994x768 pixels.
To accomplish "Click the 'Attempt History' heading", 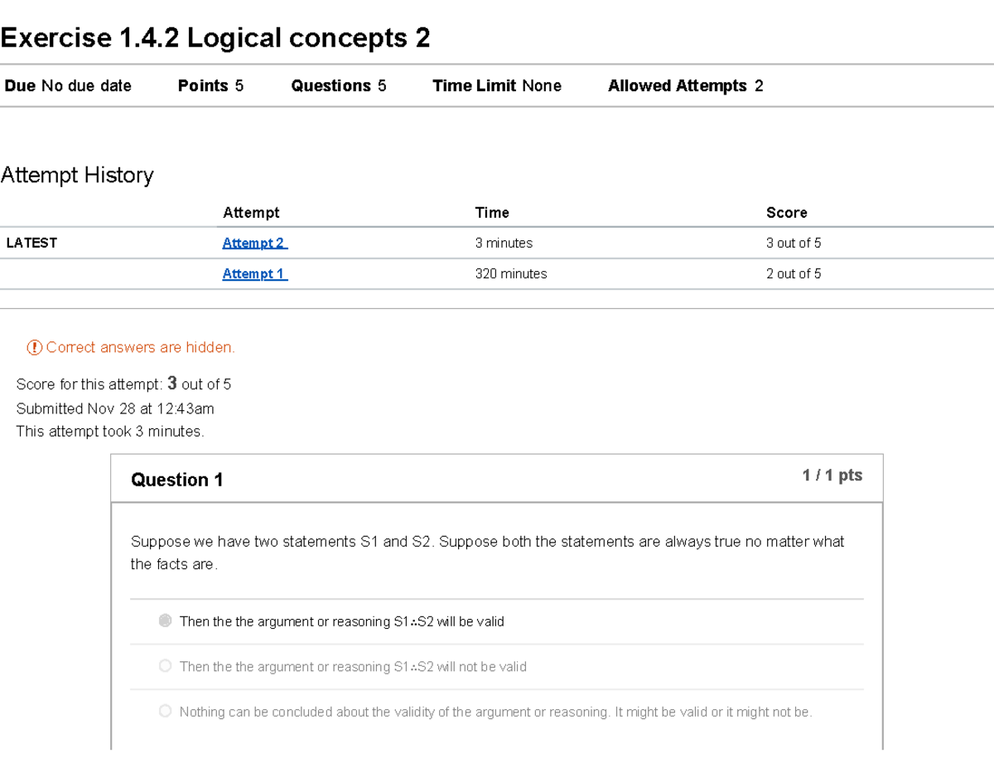I will [x=78, y=175].
